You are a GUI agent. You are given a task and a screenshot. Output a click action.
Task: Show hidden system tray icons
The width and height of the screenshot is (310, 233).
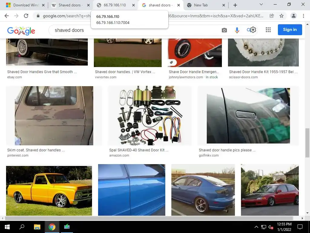[256, 227]
